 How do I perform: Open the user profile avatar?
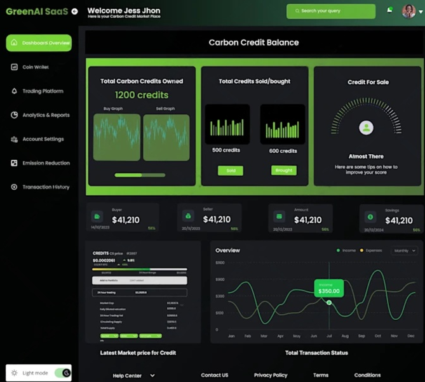tap(408, 11)
